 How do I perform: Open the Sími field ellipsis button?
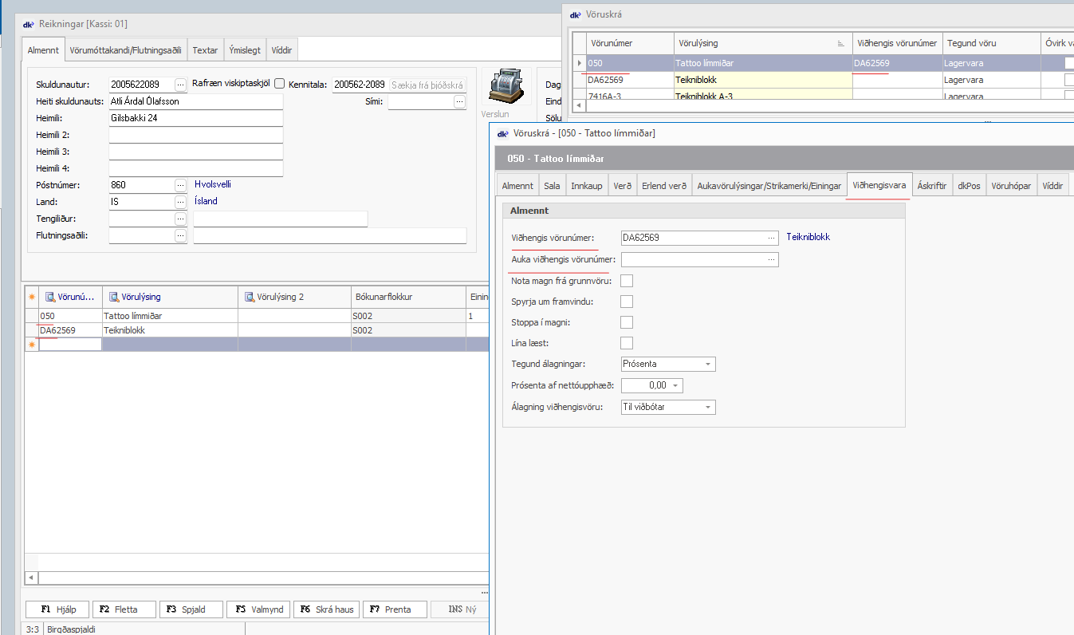click(x=459, y=101)
